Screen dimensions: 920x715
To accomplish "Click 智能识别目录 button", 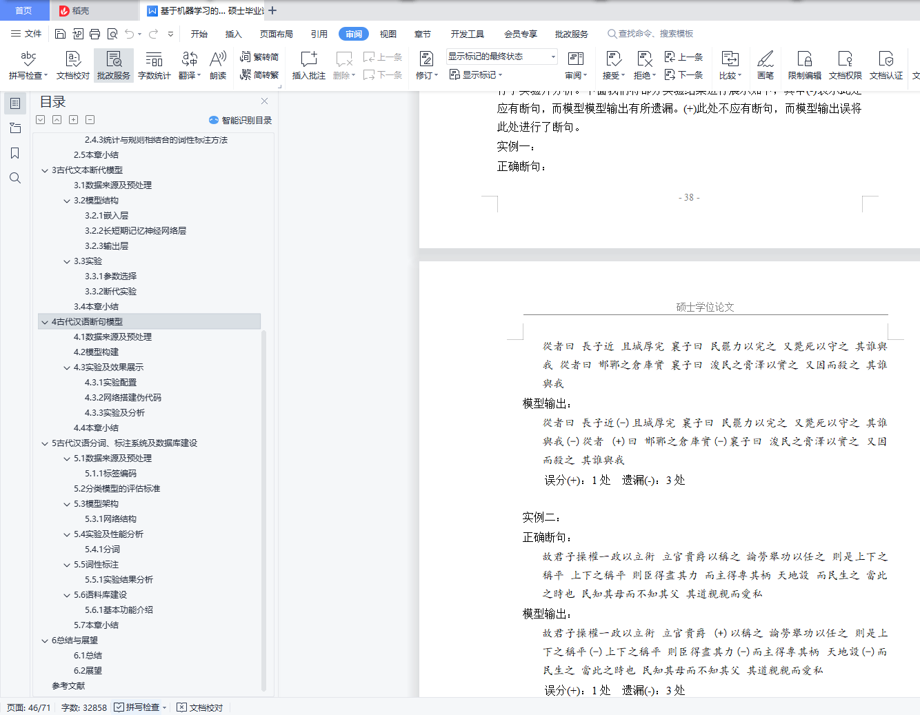I will point(240,120).
